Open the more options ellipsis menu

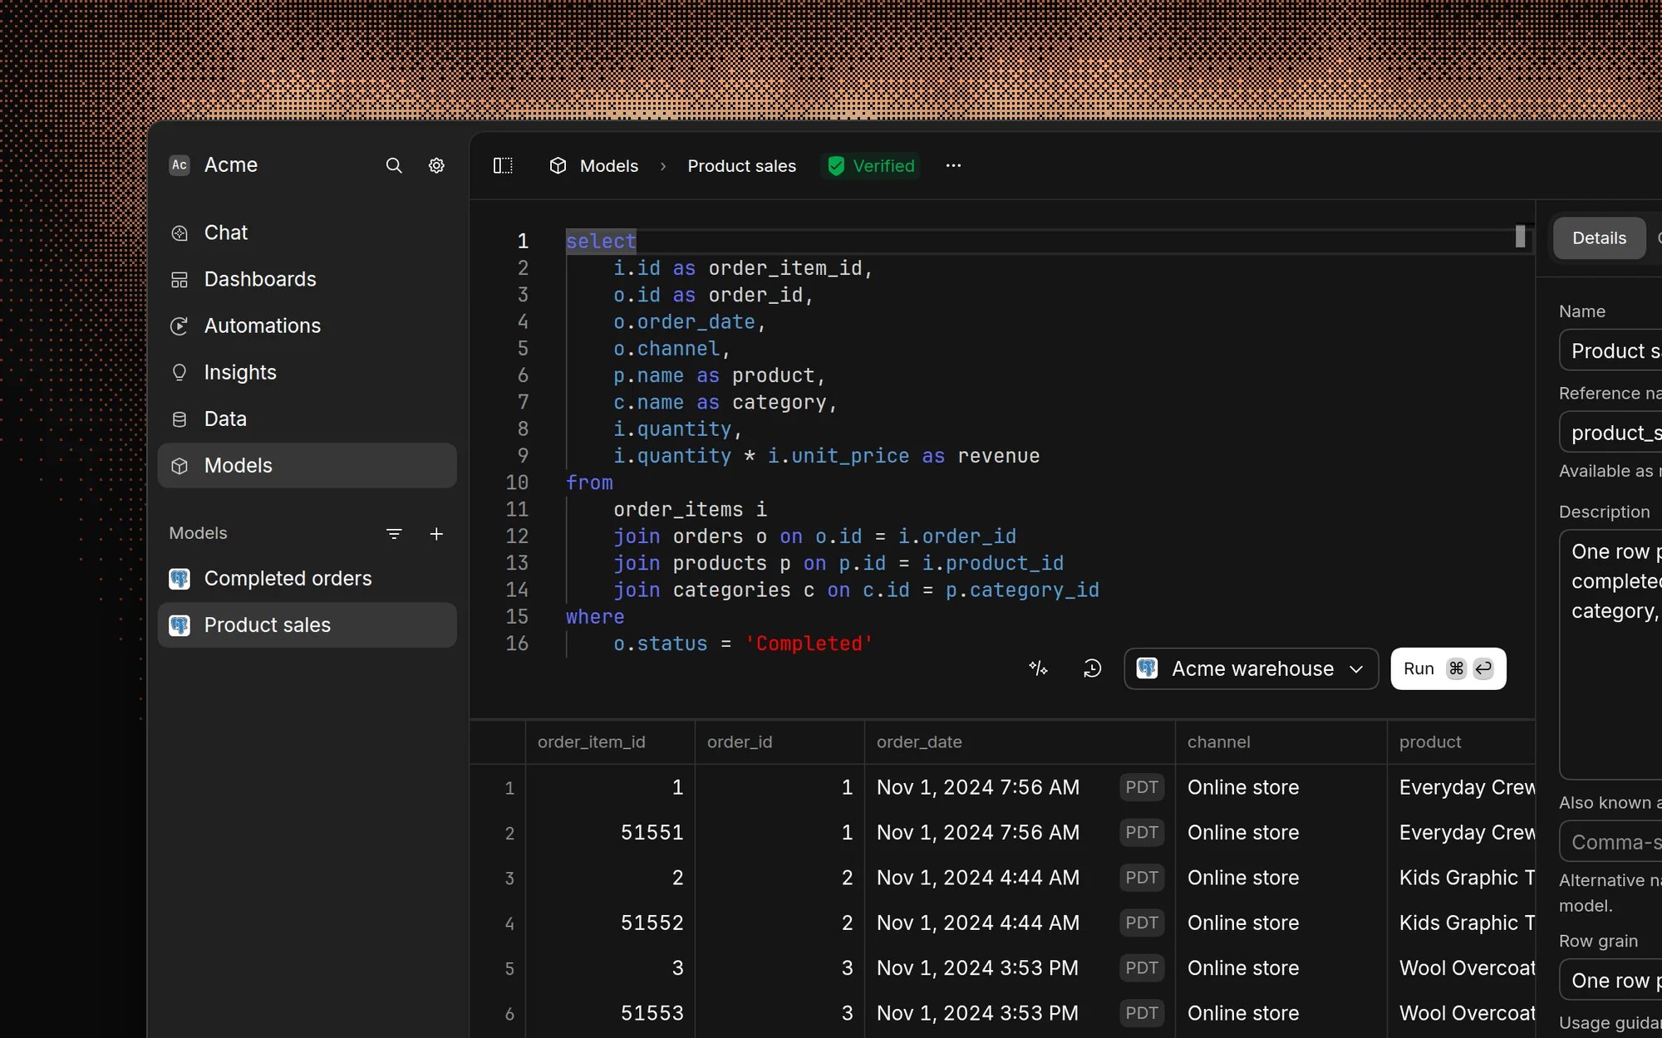coord(953,166)
